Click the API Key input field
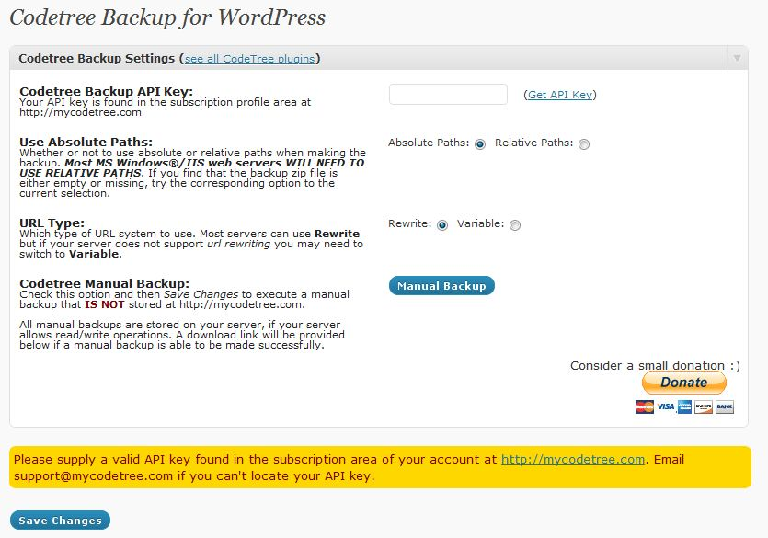768x538 pixels. (448, 94)
